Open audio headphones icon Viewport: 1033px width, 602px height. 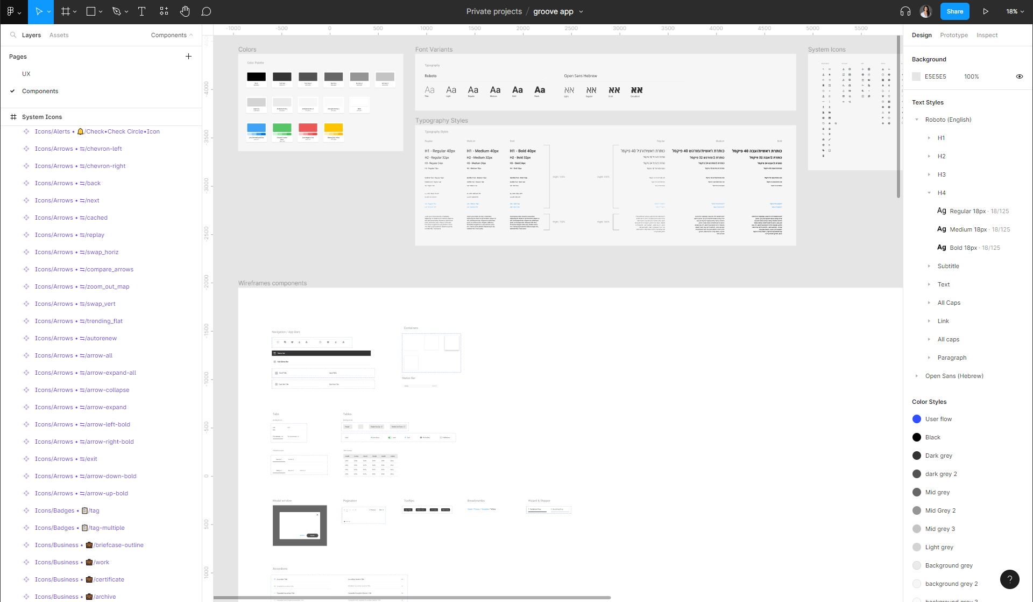(905, 11)
